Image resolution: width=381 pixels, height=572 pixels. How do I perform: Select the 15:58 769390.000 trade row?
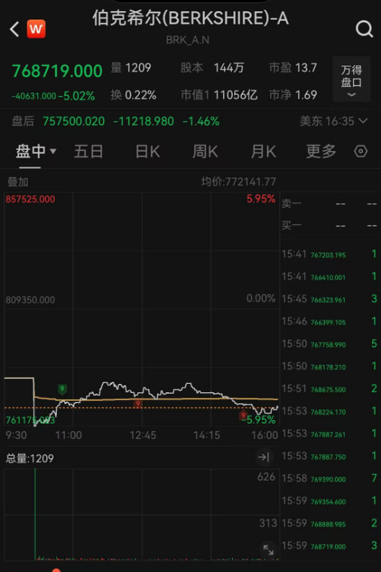click(330, 478)
